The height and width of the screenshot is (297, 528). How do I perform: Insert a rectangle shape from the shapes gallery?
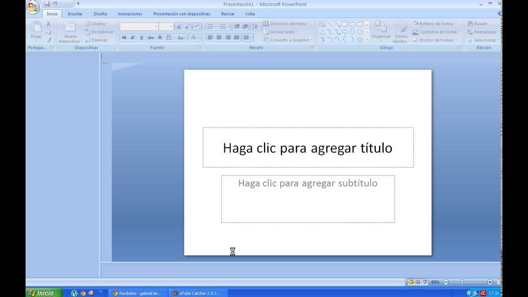345,24
